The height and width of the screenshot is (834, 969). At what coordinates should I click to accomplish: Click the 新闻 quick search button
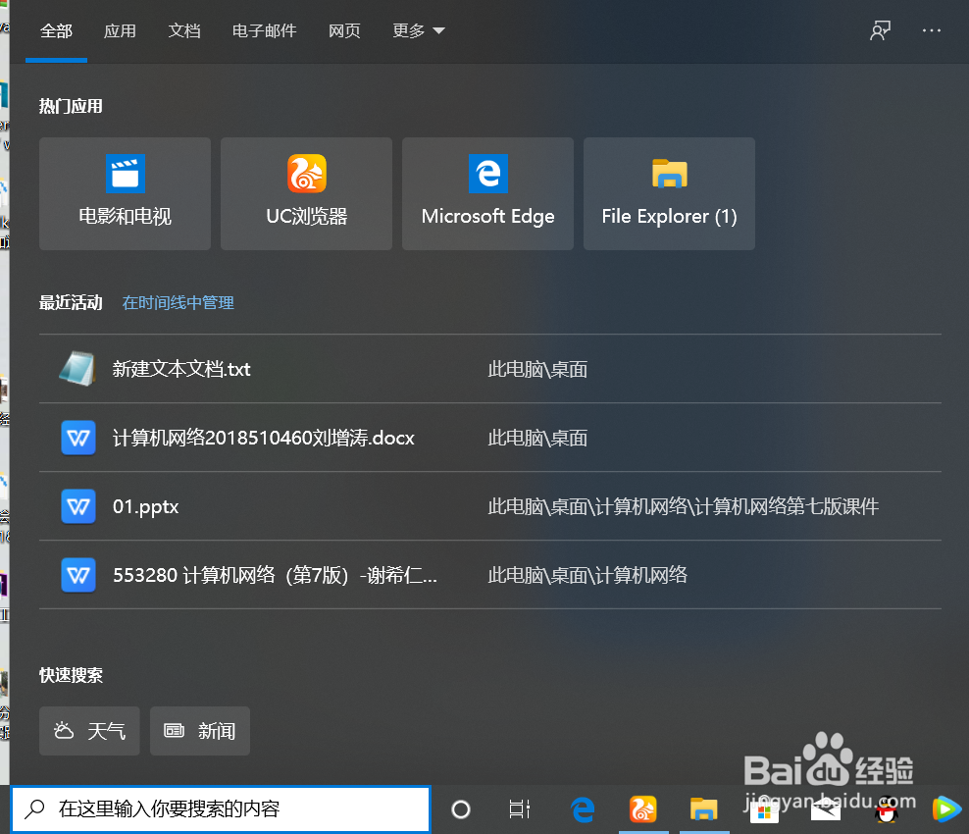200,731
